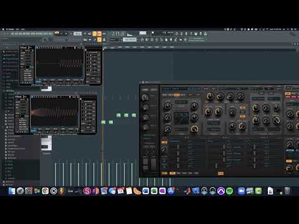Toggle the orange button at synth bottom center

(221, 173)
